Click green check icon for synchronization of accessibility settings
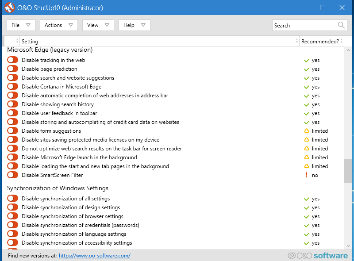 pyautogui.click(x=306, y=243)
